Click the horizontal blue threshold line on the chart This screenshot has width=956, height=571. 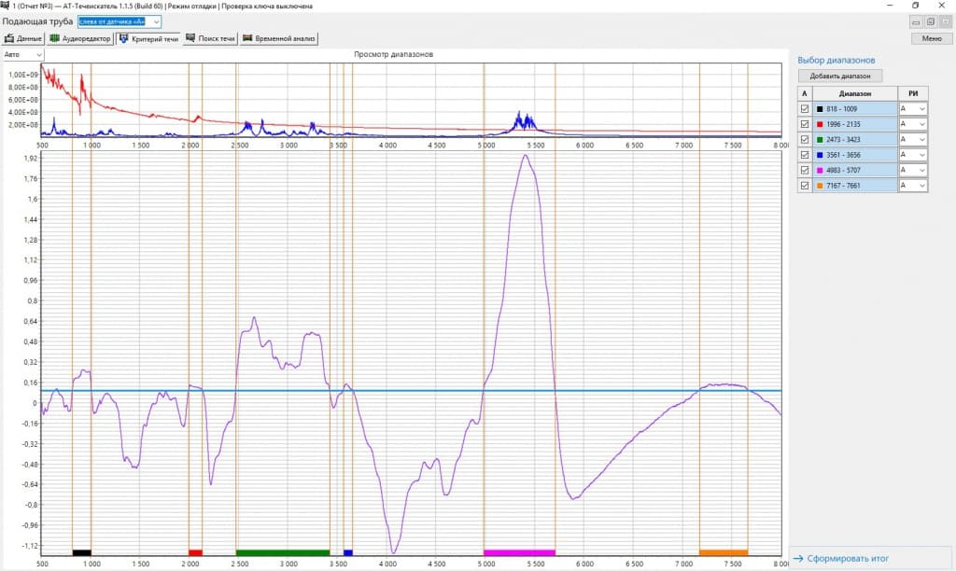[412, 391]
